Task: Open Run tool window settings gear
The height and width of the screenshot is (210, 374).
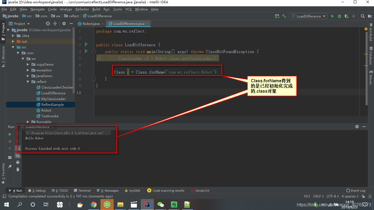Action: (x=357, y=127)
